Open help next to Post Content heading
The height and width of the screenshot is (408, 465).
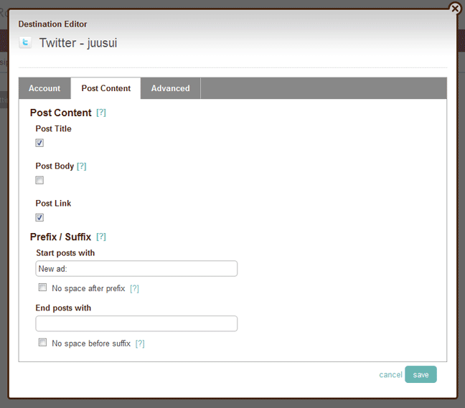(101, 113)
